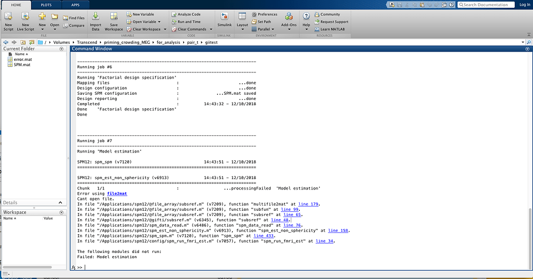This screenshot has height=279, width=533.
Task: Create a New Live Script
Action: [26, 21]
